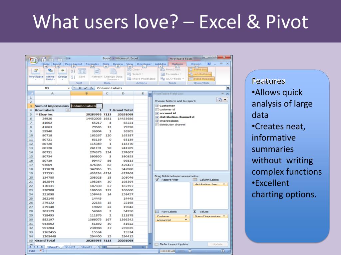Open distribution chan... column field dropdown
341x255 pixels.
click(x=224, y=184)
